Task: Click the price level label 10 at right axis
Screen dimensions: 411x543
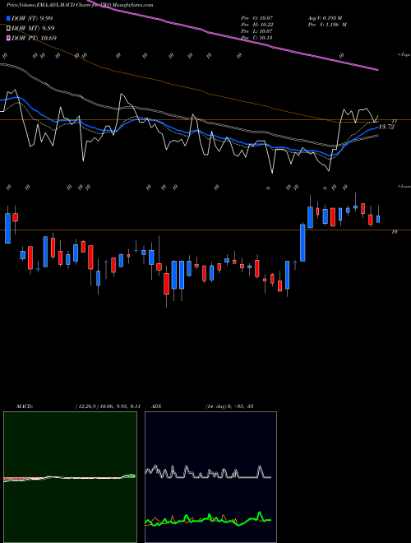Action: 395,232
